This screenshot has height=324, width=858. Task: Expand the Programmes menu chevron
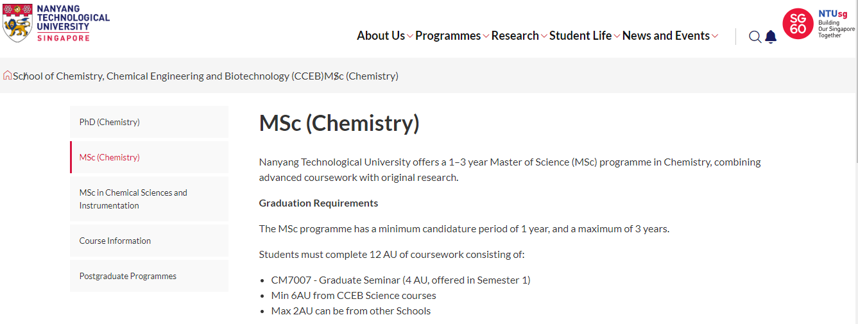coord(486,36)
